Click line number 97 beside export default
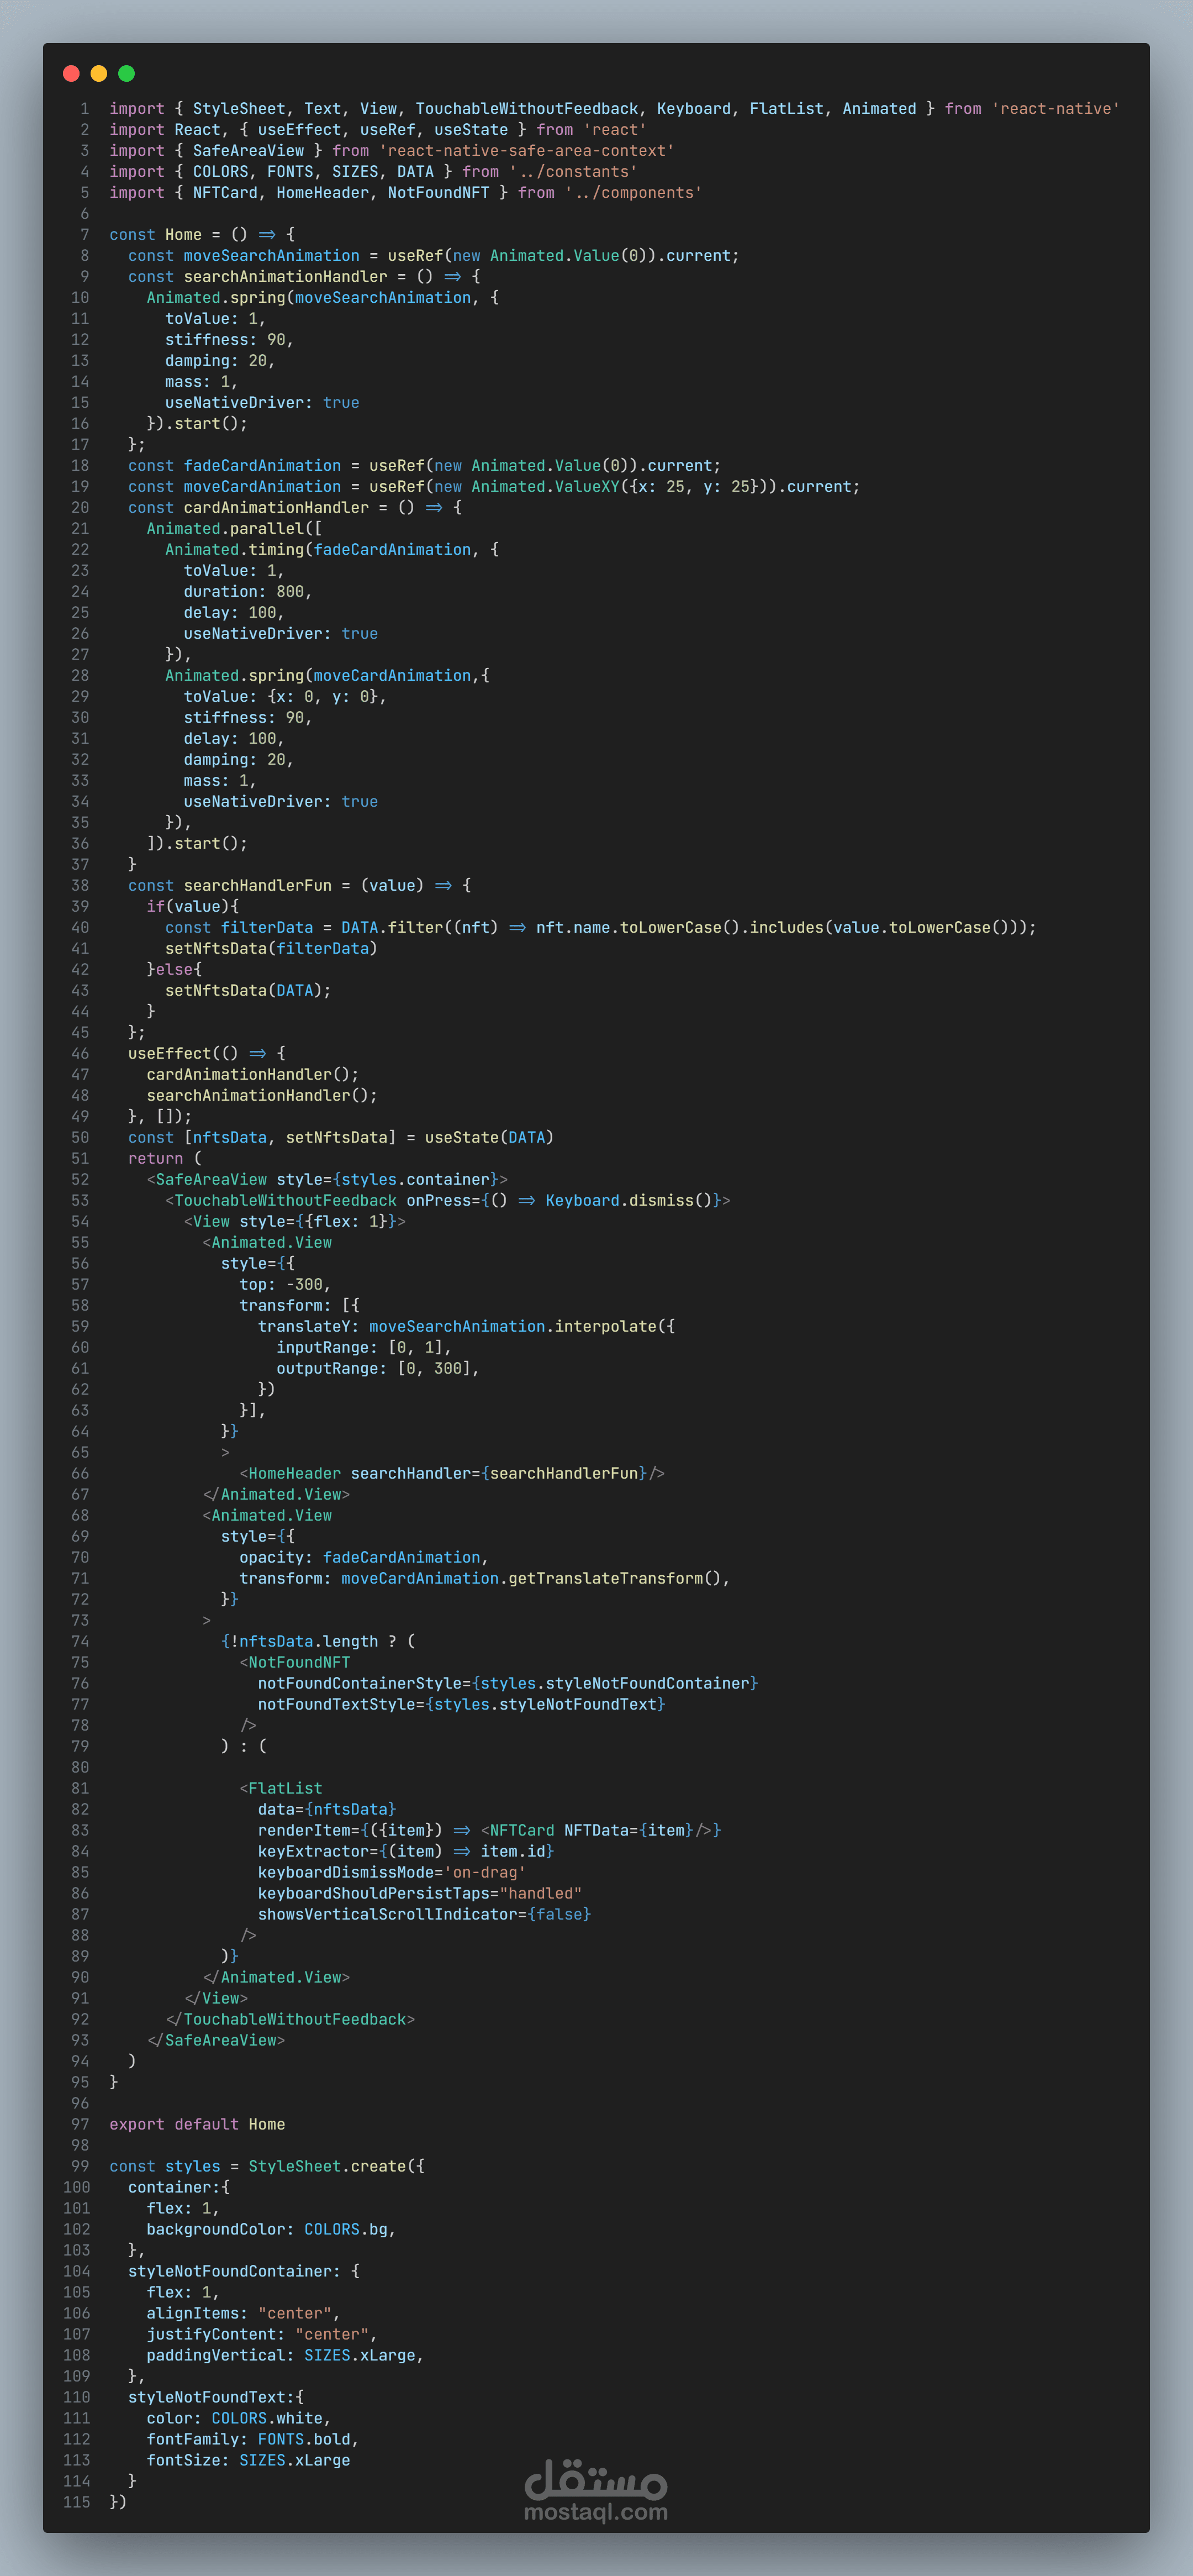 tap(80, 2124)
